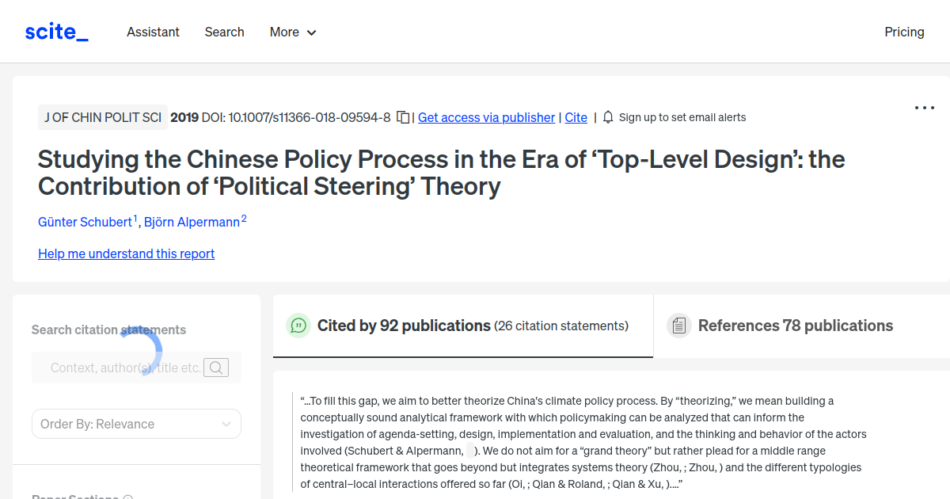Click the magnifier icon to search citation statements
This screenshot has width=950, height=499.
[x=215, y=367]
